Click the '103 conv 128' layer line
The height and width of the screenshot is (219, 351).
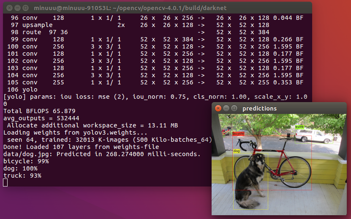(x=155, y=68)
